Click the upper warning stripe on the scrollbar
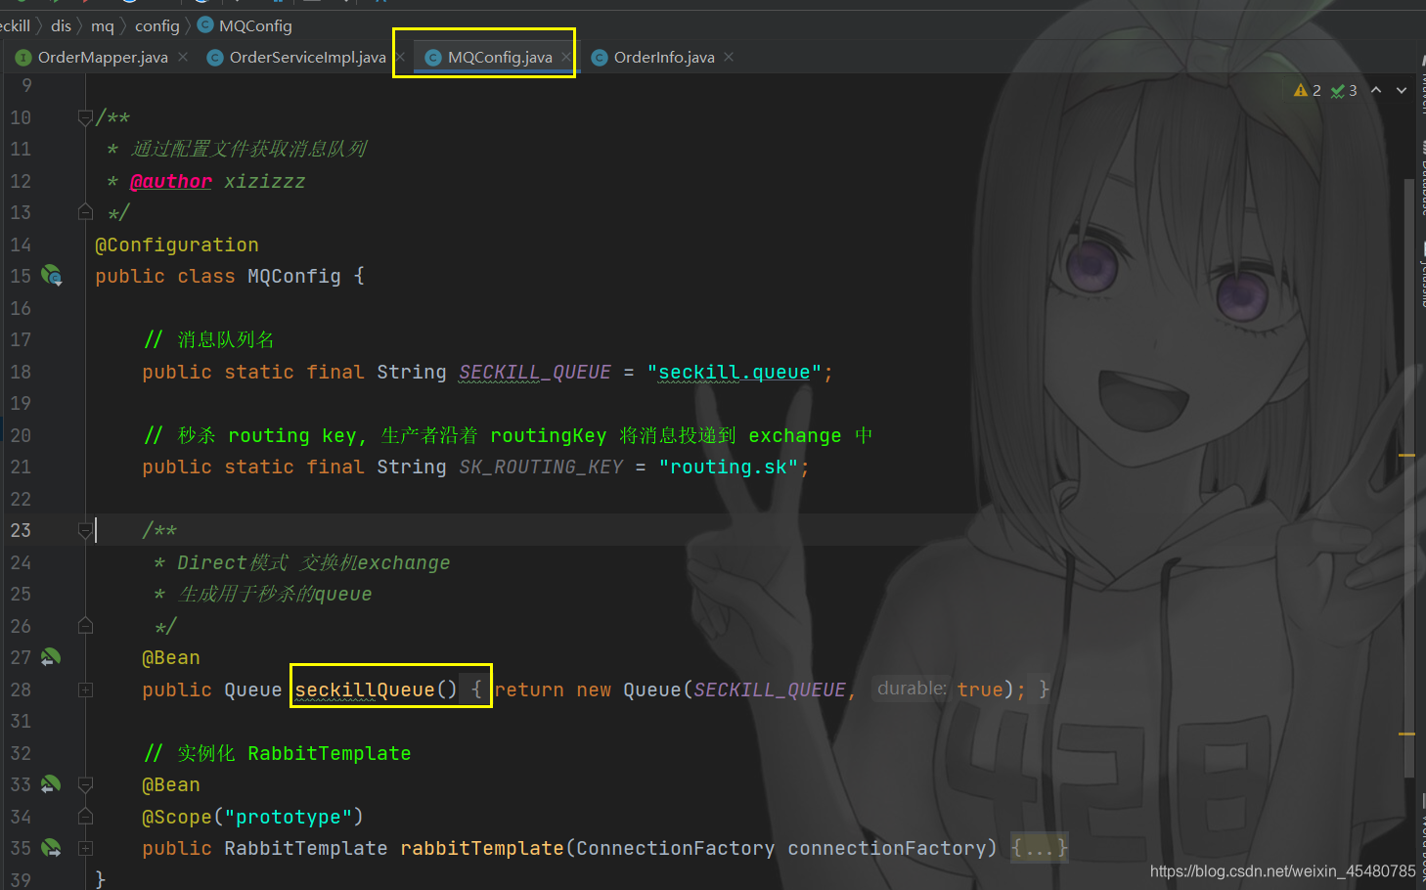This screenshot has height=890, width=1426. pos(1407,456)
